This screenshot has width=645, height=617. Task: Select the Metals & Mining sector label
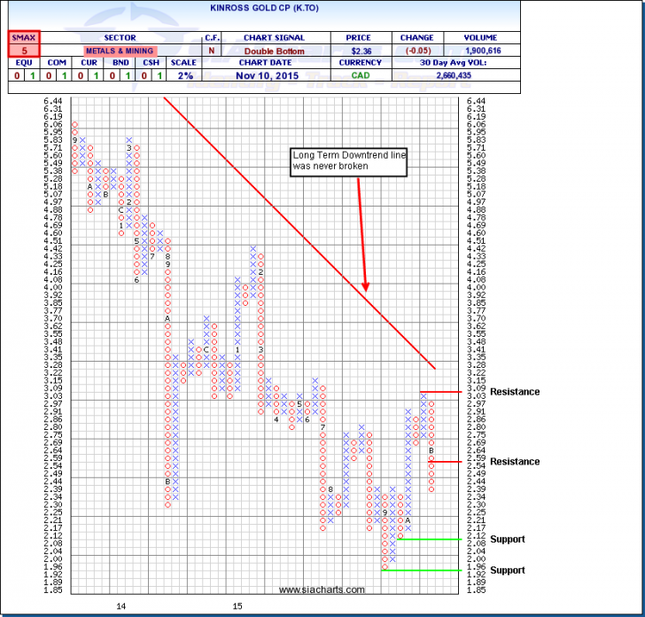119,51
